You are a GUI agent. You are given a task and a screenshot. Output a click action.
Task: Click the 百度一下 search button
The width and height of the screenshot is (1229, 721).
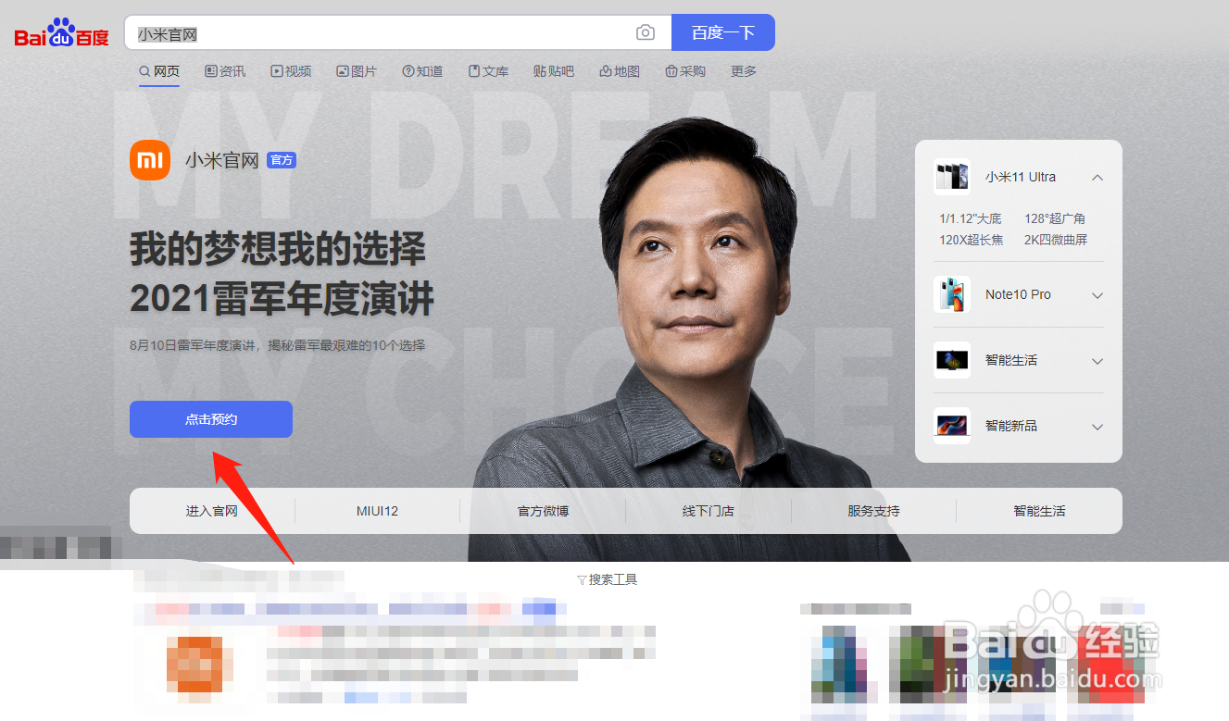pyautogui.click(x=723, y=31)
